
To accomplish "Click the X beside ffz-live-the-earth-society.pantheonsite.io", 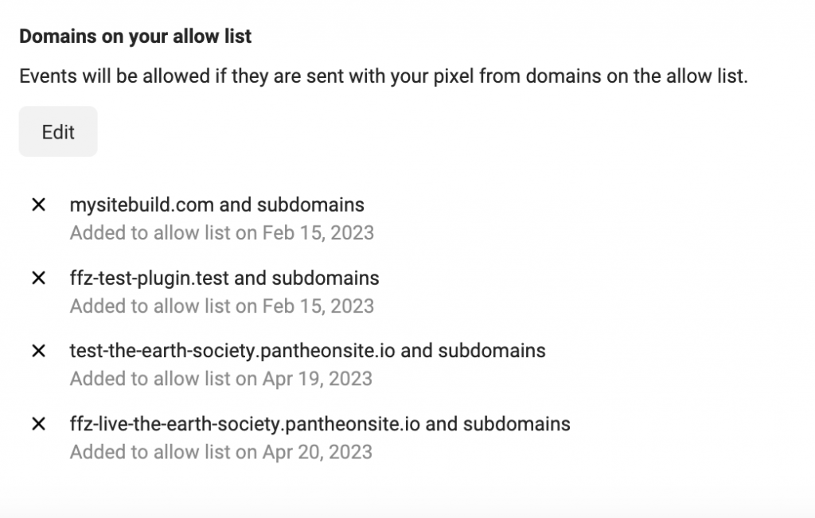I will coord(38,424).
